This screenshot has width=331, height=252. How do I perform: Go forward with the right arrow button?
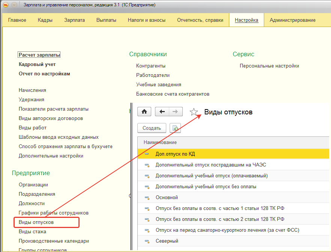pyautogui.click(x=175, y=112)
